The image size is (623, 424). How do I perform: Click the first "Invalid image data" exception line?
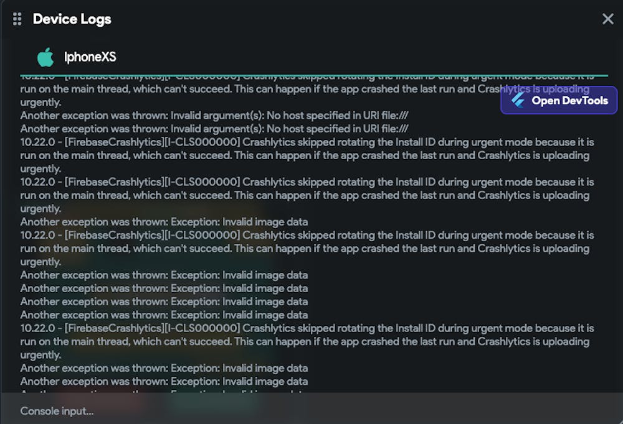[164, 222]
